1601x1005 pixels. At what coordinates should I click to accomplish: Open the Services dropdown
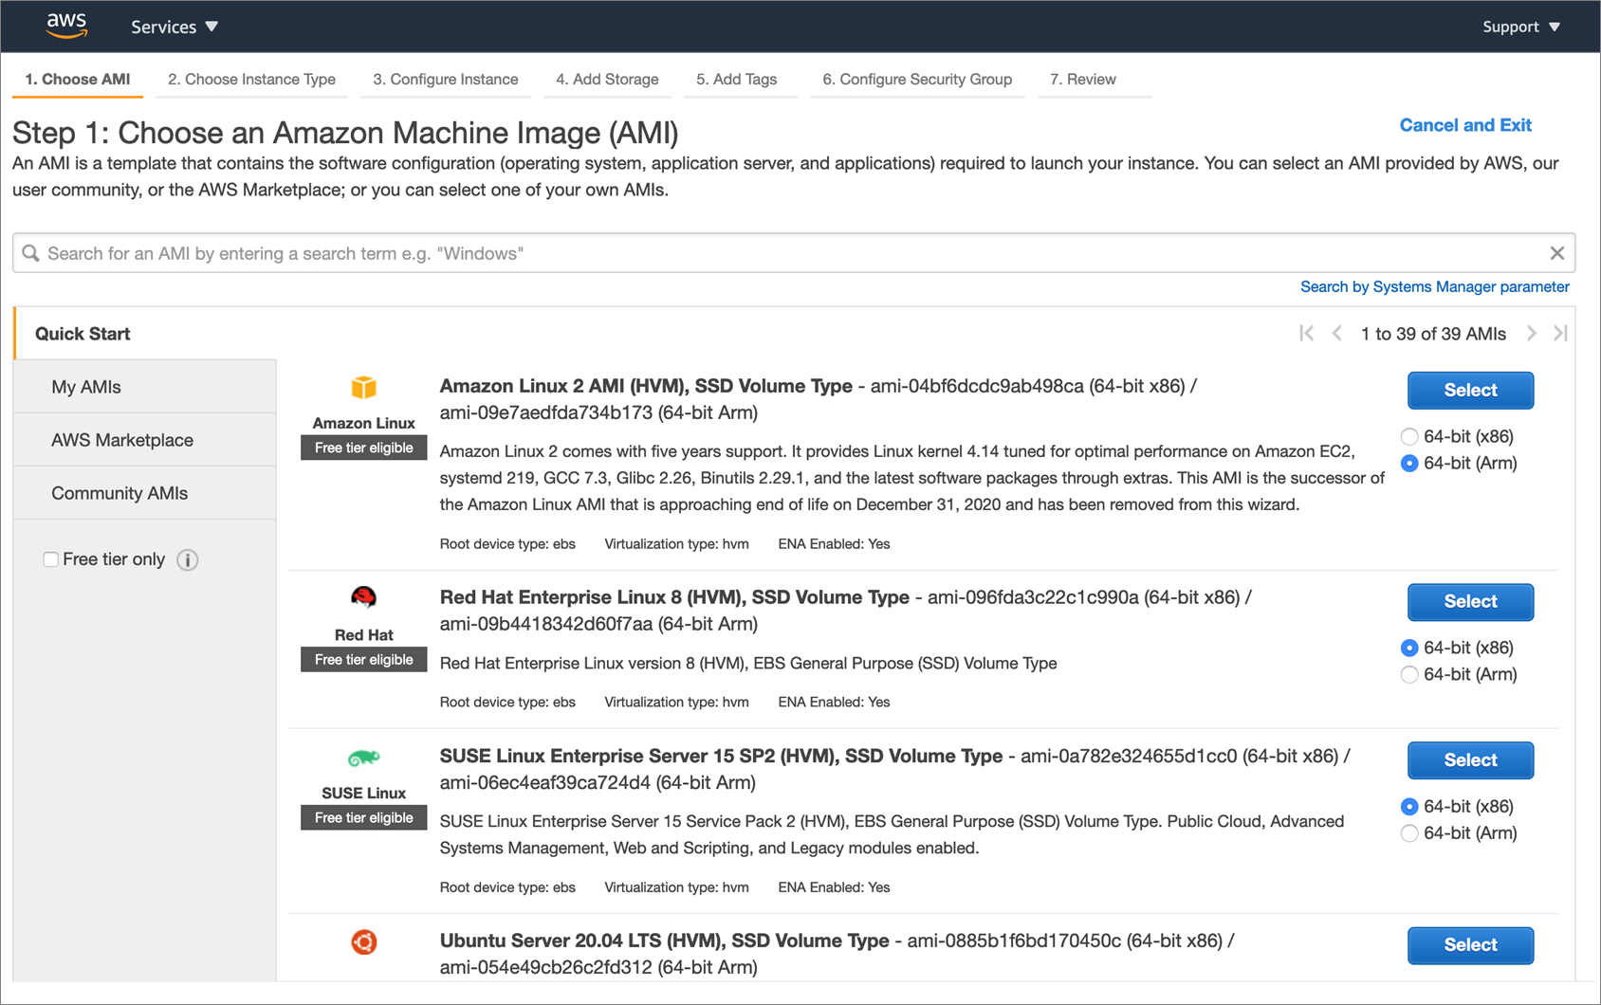(174, 26)
